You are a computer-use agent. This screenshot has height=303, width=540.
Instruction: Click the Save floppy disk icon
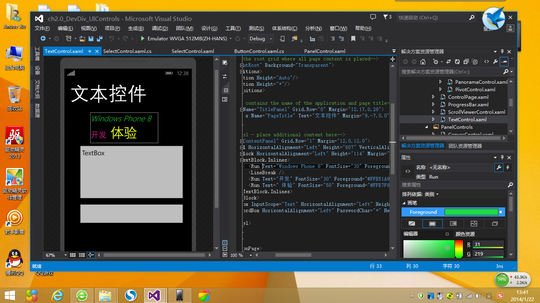click(91, 39)
